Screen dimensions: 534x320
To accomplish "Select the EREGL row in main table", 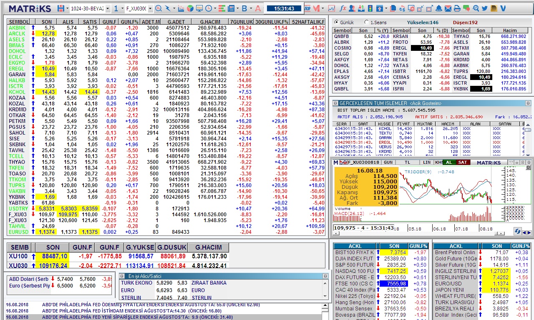I will [166, 68].
